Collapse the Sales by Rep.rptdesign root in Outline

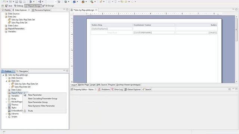(3, 75)
